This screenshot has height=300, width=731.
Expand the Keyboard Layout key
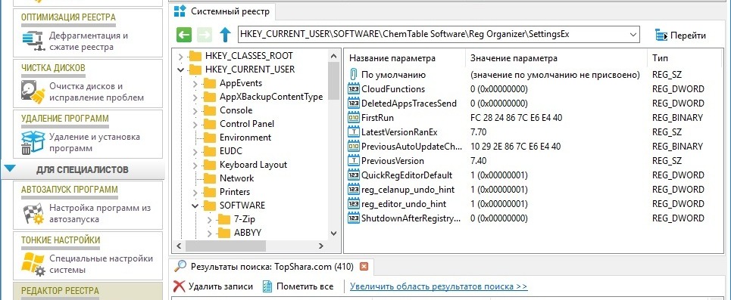195,165
